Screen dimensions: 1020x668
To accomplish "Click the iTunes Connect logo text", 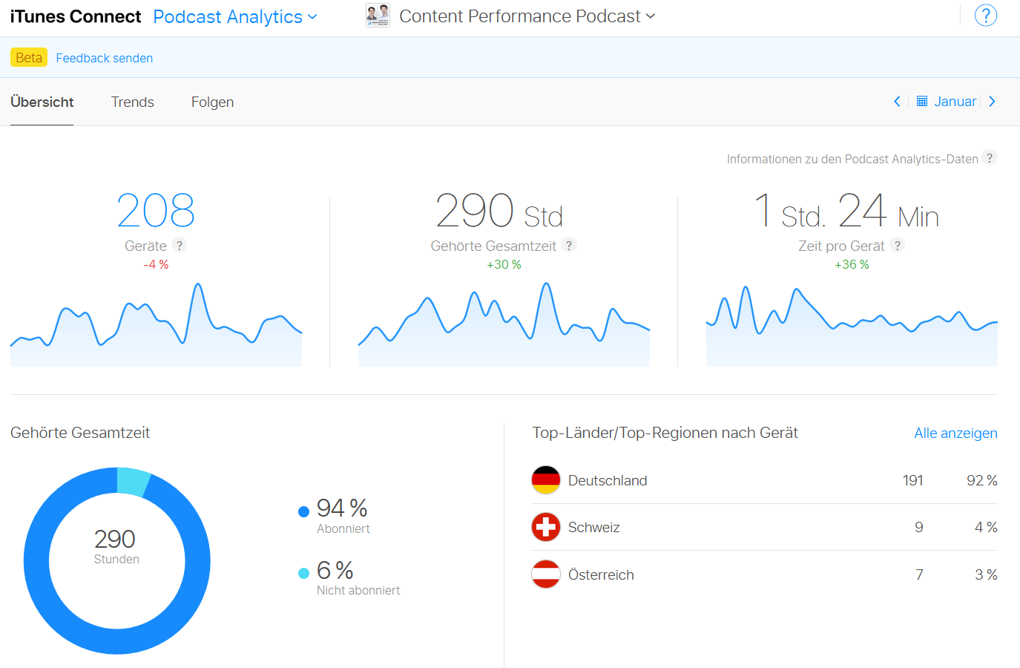I will pos(76,16).
